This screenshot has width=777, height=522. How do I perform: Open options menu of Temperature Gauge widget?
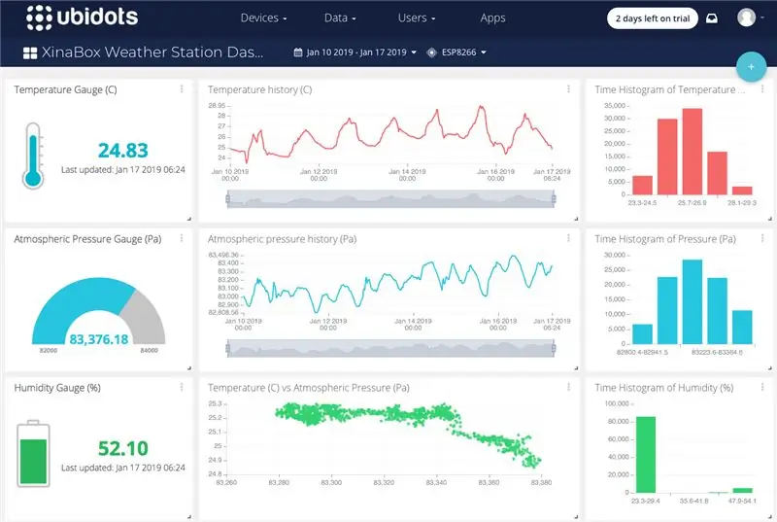pyautogui.click(x=182, y=88)
